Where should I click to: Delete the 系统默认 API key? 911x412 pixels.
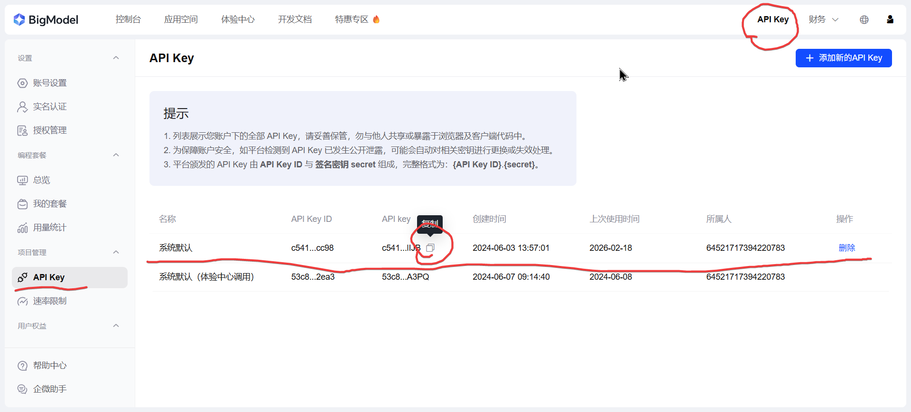tap(846, 248)
